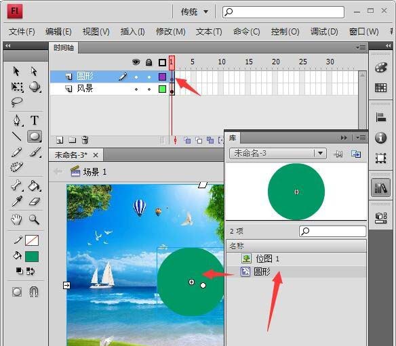Open the Library books panel icon

point(381,188)
